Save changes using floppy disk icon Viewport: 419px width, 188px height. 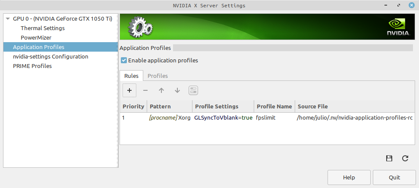389,158
